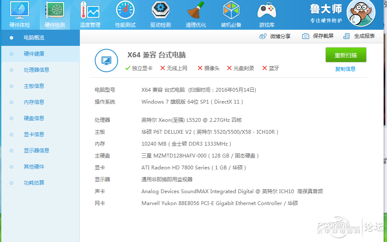
Task: Click the red X beside 摄像头
Action: (x=200, y=68)
